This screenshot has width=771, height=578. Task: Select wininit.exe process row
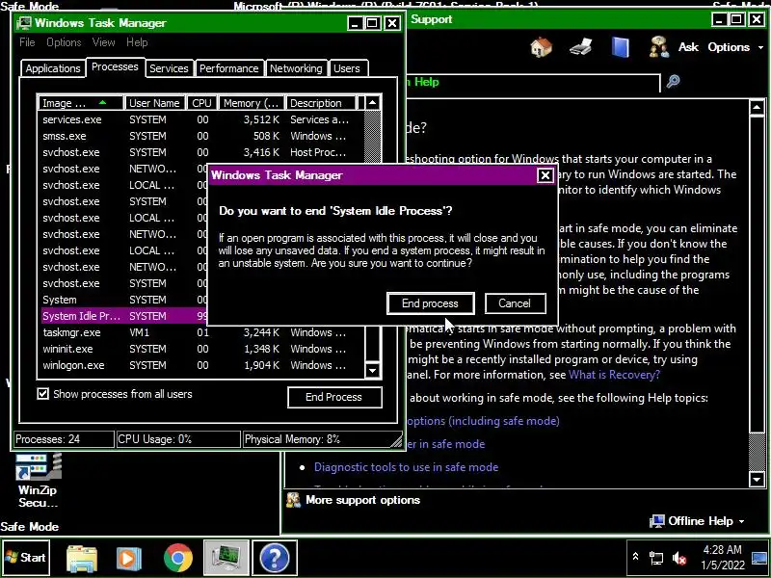(201, 349)
